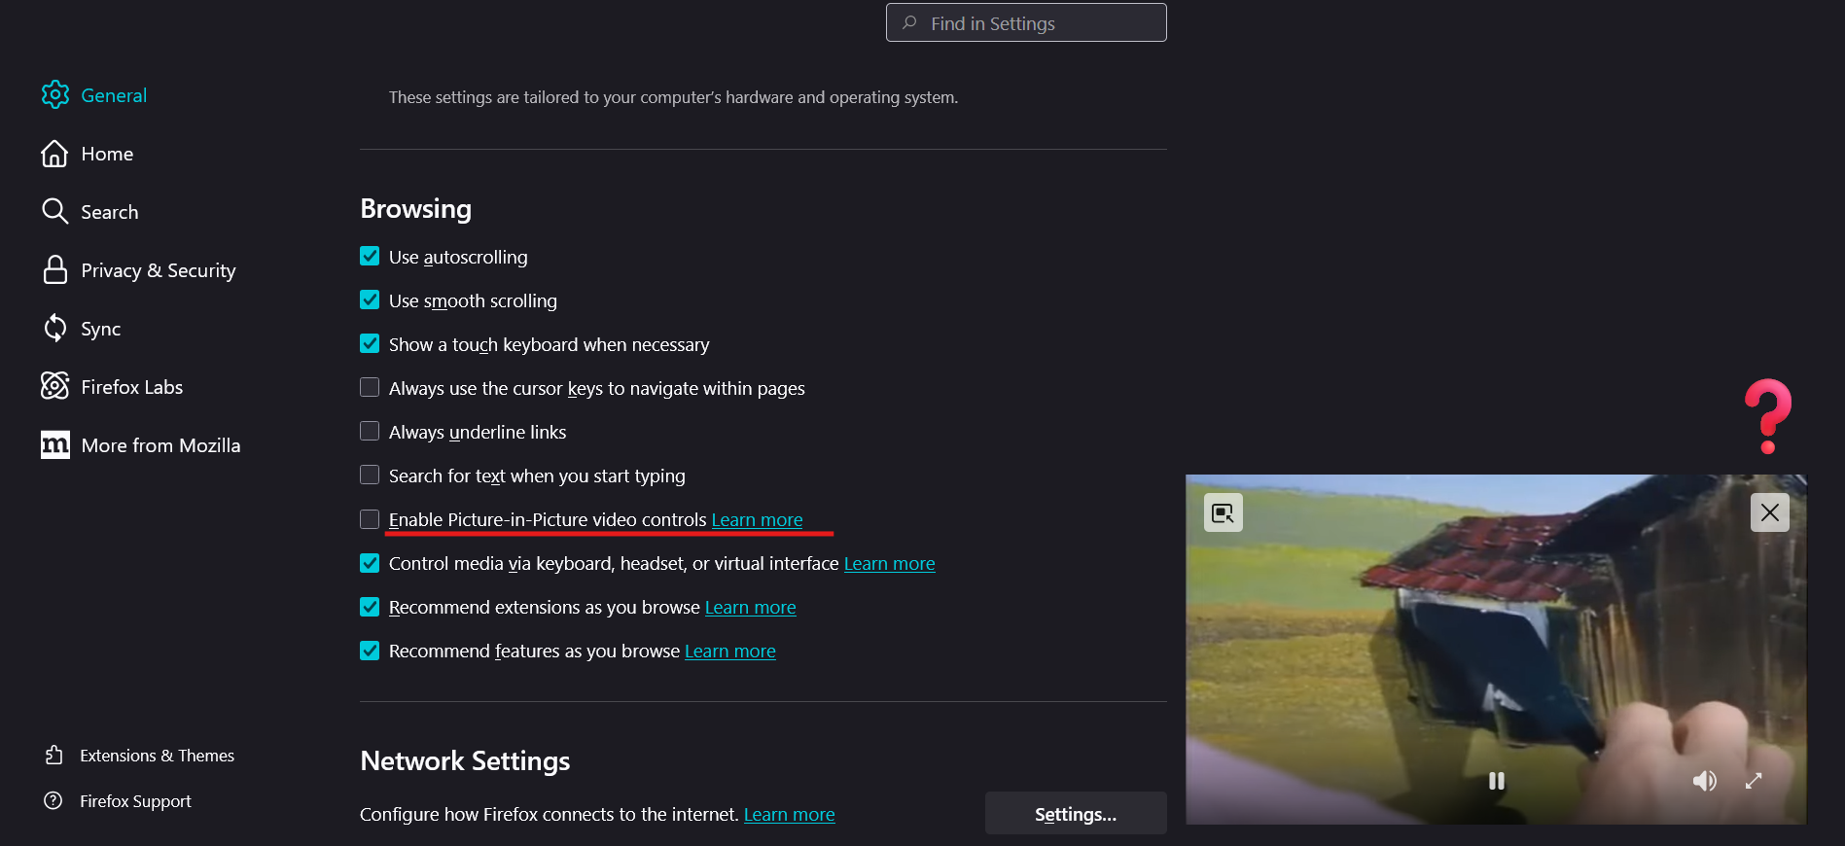Screen dimensions: 1845x846
Task: Click the General gear icon
Action: click(55, 95)
